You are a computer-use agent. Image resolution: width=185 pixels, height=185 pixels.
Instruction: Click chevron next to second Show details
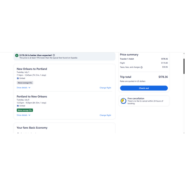tap(29, 115)
